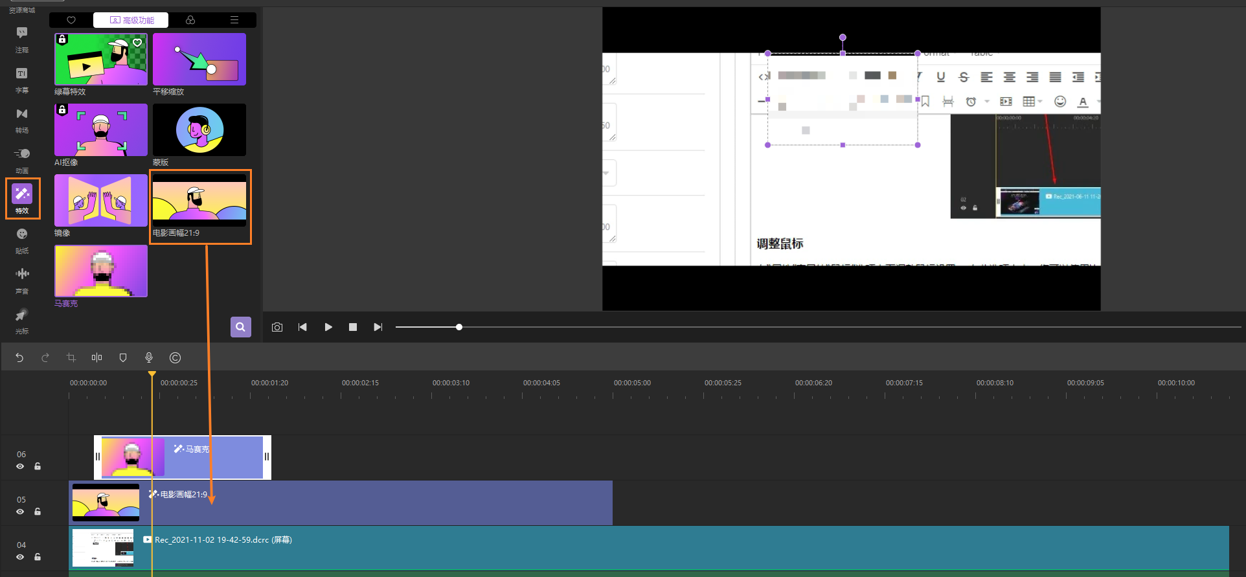
Task: Click the left trim handle of 马赛克 clip
Action: point(98,457)
